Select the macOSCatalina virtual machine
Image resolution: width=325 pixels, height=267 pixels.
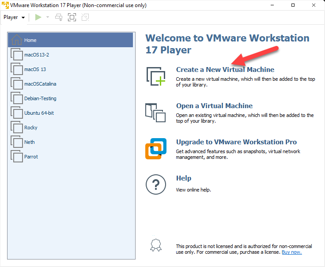coord(40,84)
